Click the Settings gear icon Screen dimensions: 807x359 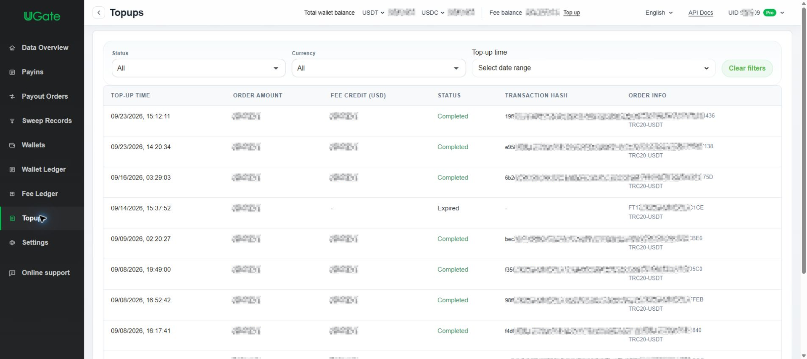[x=12, y=243]
